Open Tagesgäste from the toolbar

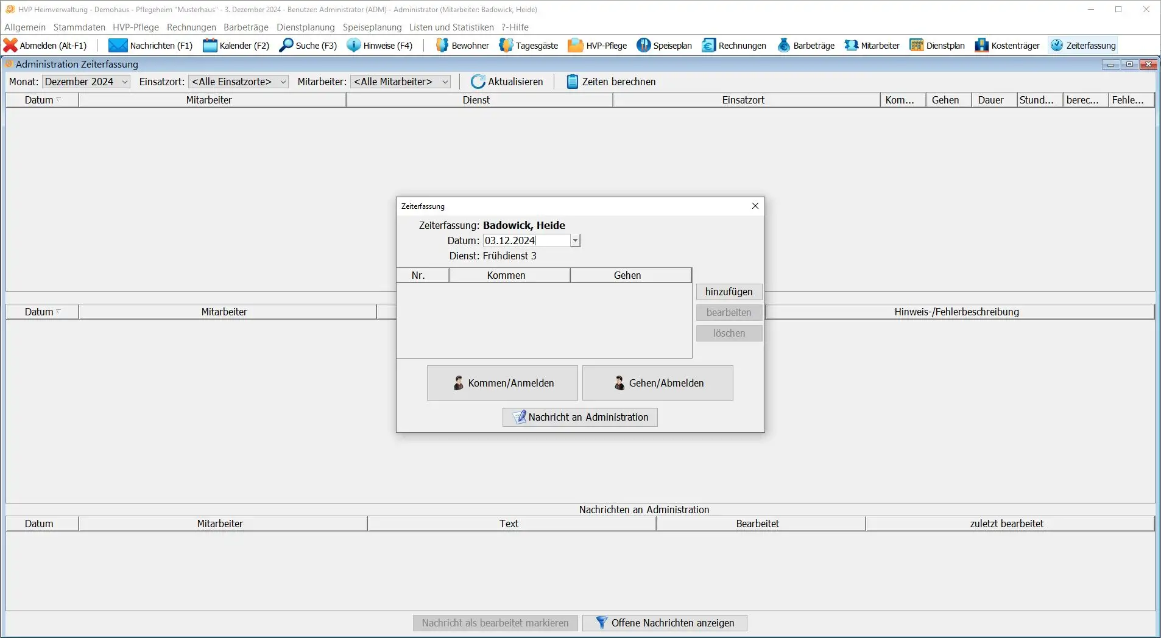click(506, 46)
